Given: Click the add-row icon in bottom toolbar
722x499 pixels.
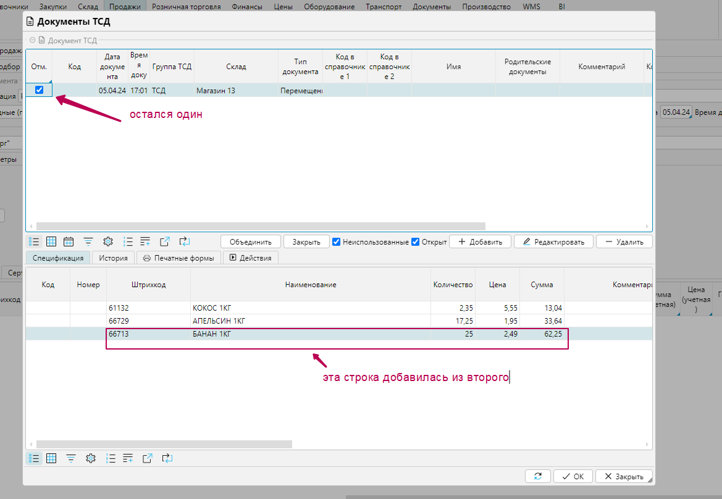Looking at the screenshot, I should click(x=128, y=458).
